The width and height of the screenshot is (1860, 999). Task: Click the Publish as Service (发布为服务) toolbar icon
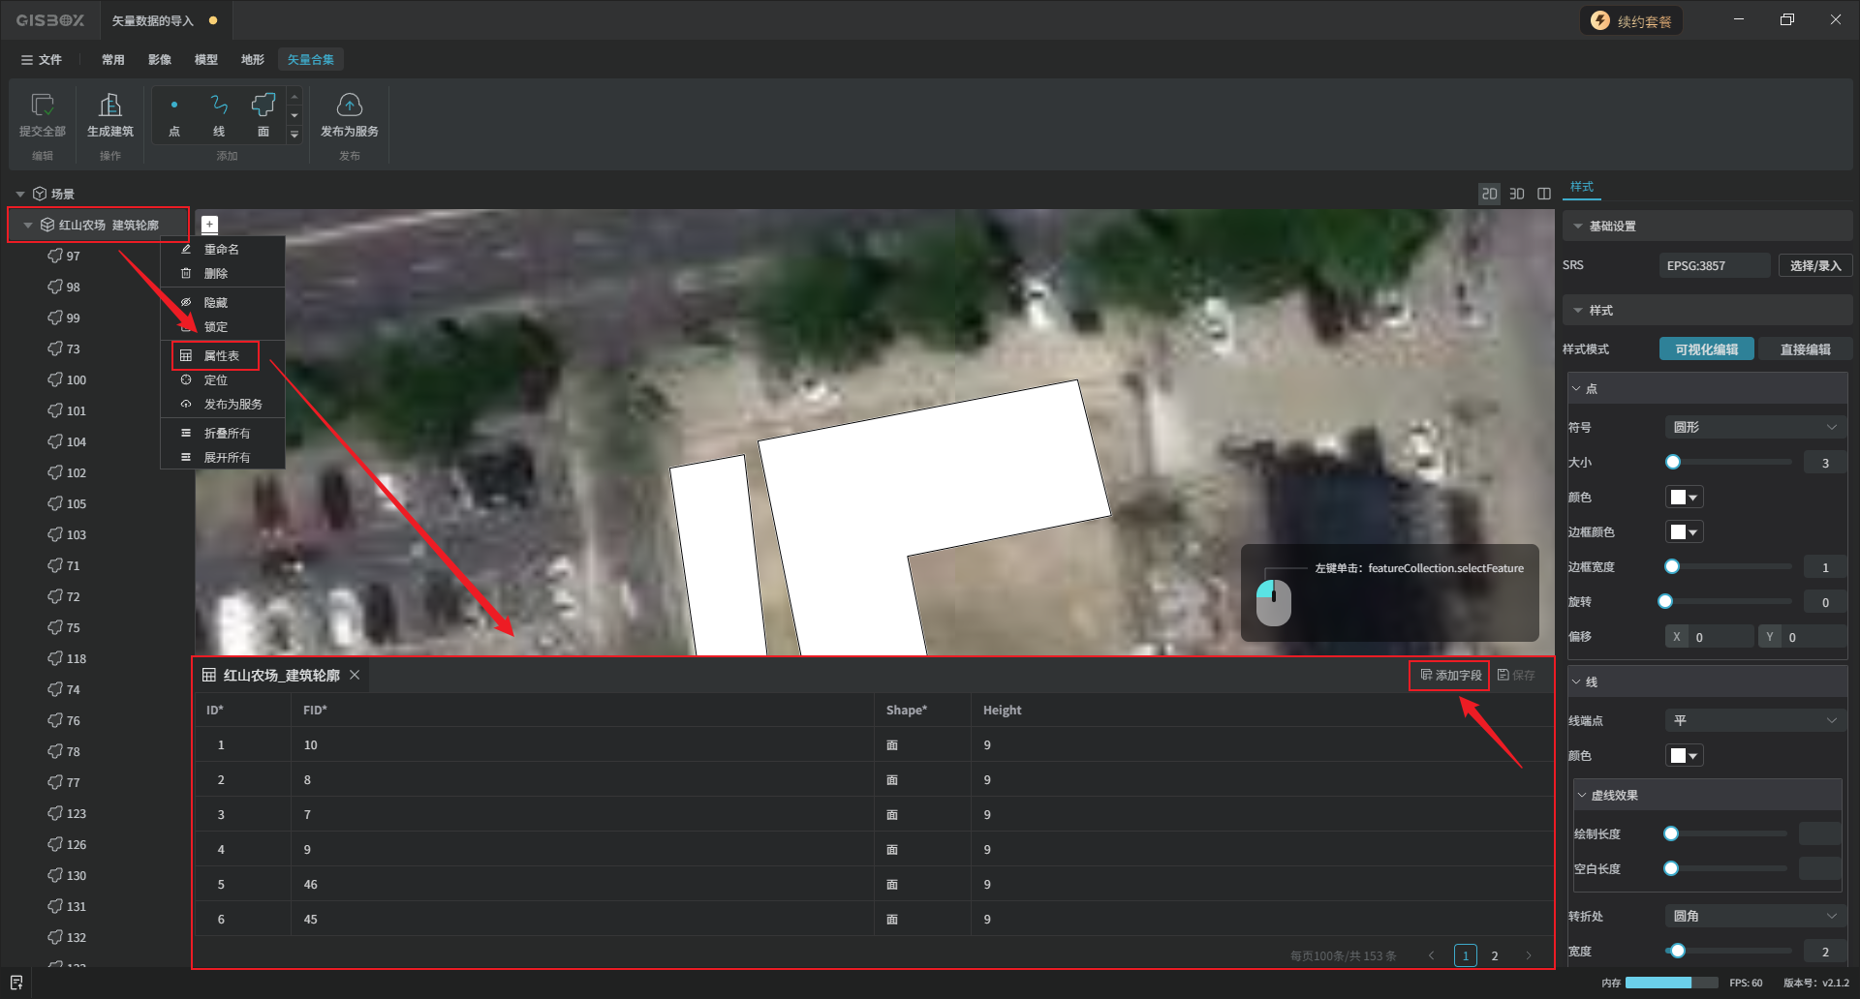(x=349, y=114)
